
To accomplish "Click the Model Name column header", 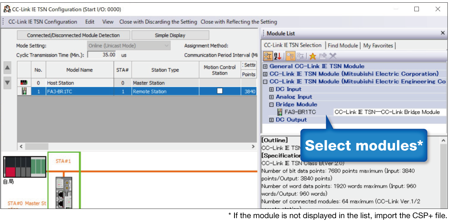I will point(80,70).
